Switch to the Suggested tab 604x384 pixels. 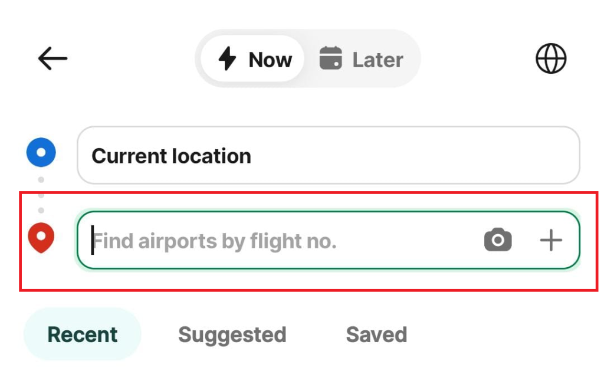[x=232, y=334]
